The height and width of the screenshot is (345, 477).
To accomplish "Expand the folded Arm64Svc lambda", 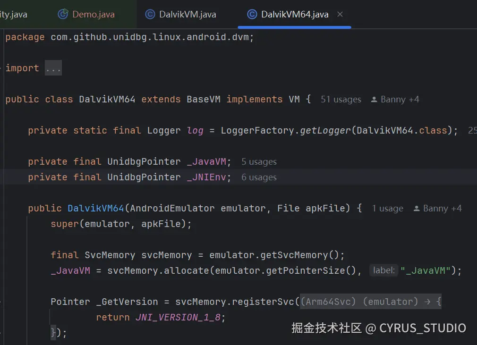I will (x=371, y=302).
